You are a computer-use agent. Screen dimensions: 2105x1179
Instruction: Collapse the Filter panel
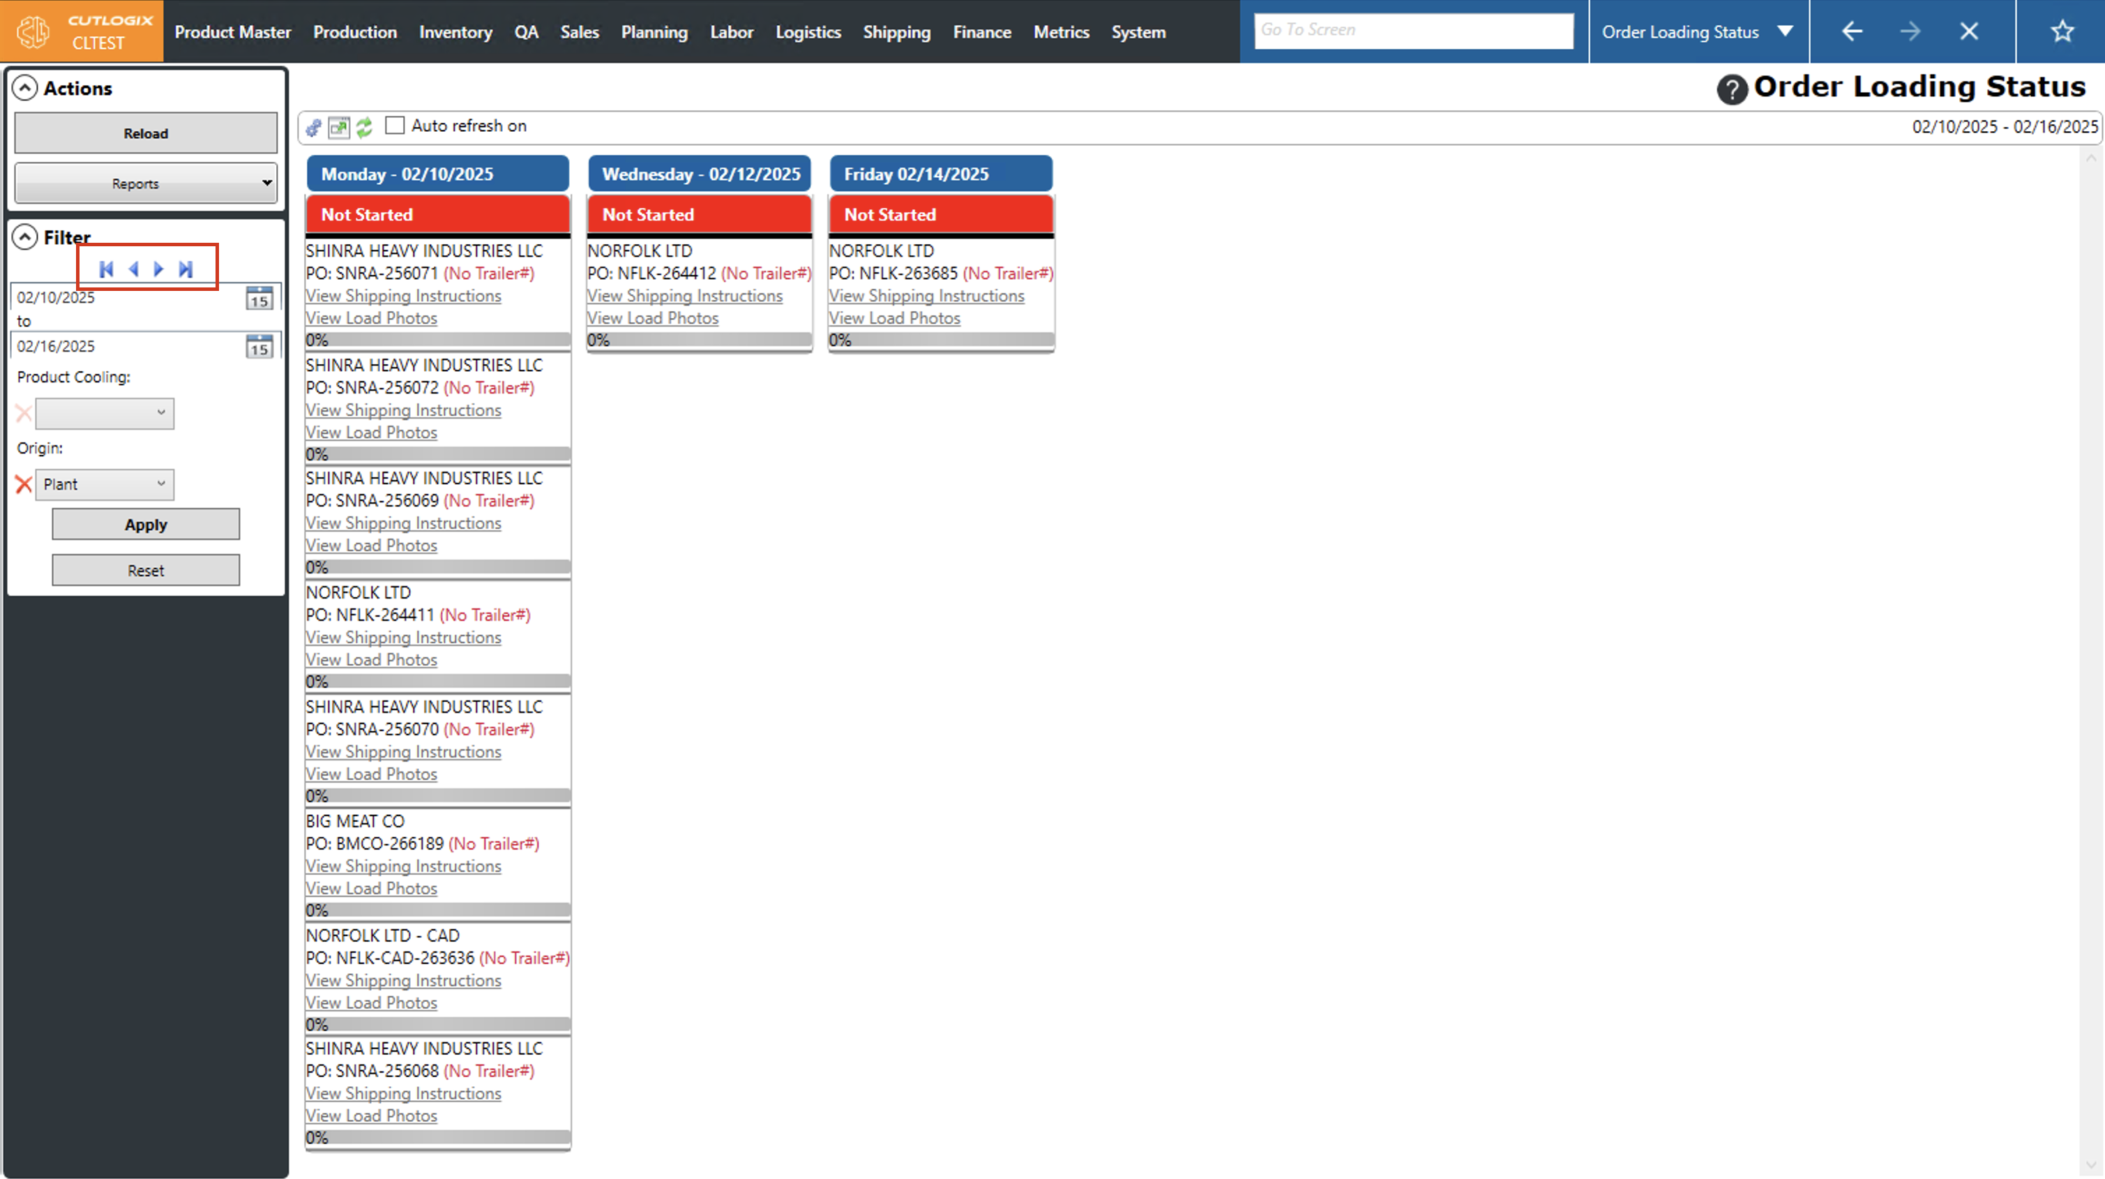(x=25, y=237)
